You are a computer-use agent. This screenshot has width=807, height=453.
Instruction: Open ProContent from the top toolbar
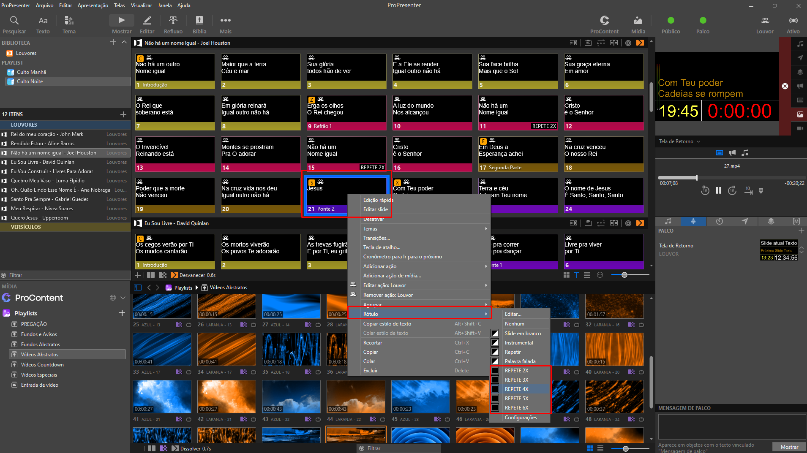click(604, 24)
